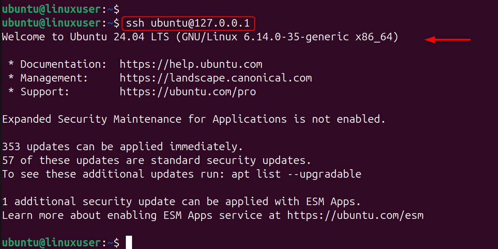Screen dimensions: 498x249
Task: Open the ubuntu.com/esm link
Action: click(355, 215)
